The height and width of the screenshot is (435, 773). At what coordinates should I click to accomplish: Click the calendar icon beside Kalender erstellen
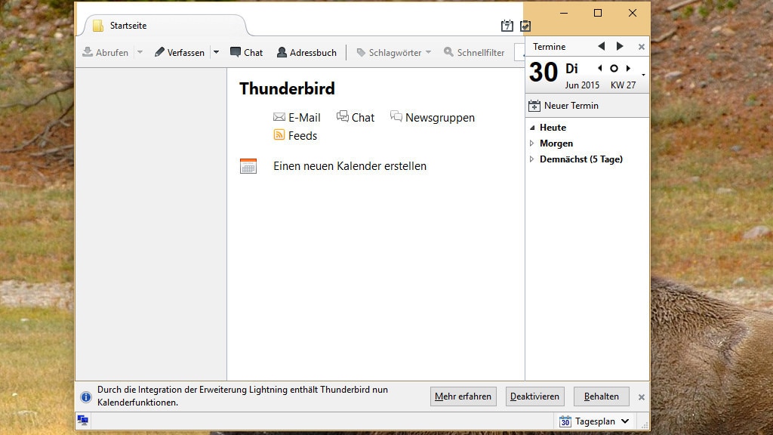(248, 166)
